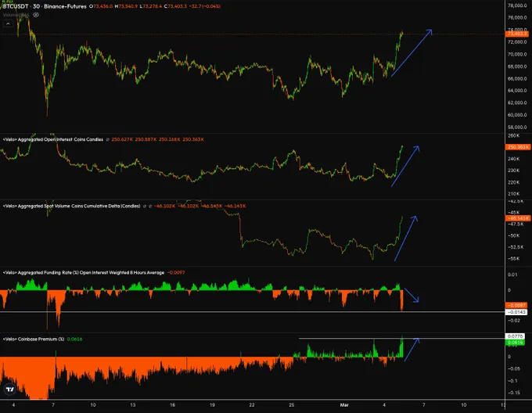The width and height of the screenshot is (532, 413).
Task: Select the white horizontal line at 0.0775 premium
Action: pyautogui.click(x=352, y=338)
